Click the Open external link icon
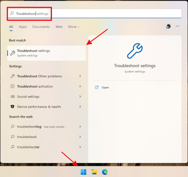 (x=97, y=87)
